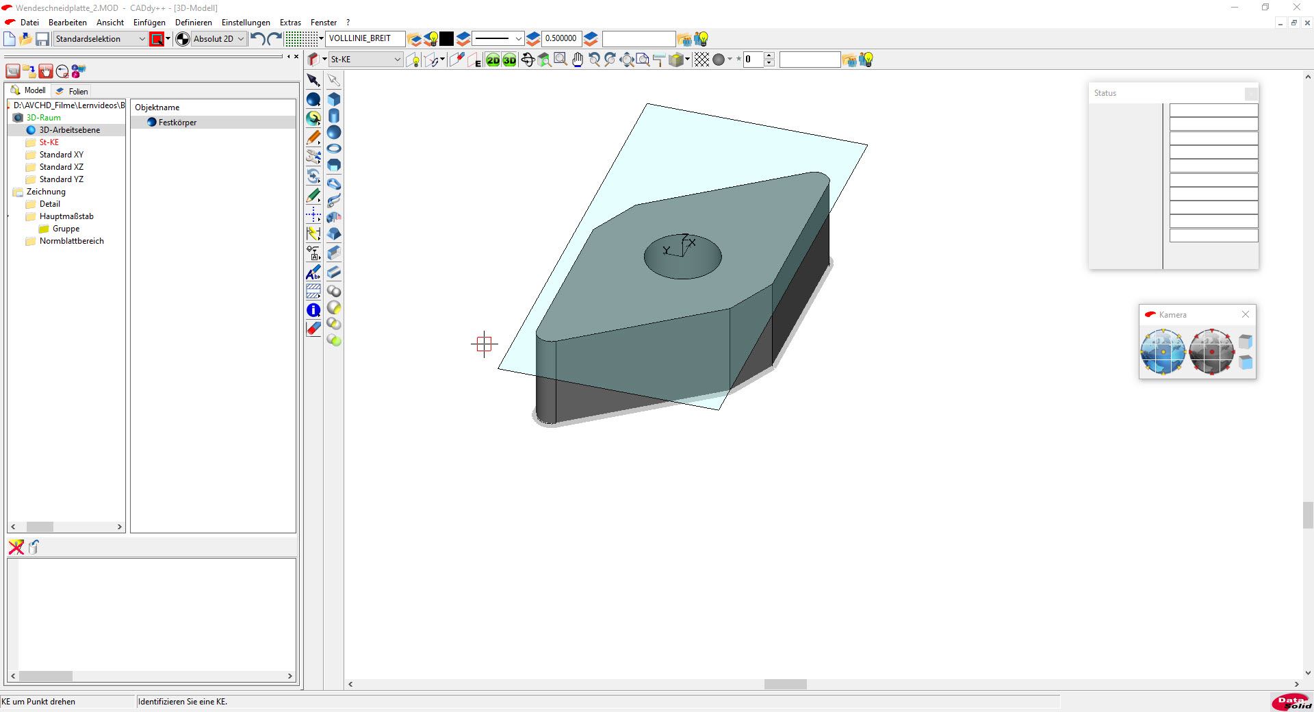Click the green intersection spheres icon

334,340
